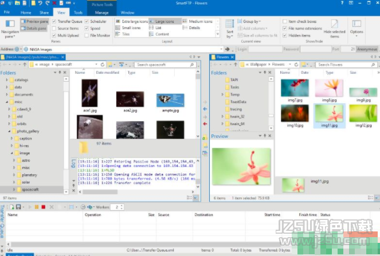Viewport: 380px width, 256px height.
Task: Enable Item check boxes option
Action: (x=285, y=22)
